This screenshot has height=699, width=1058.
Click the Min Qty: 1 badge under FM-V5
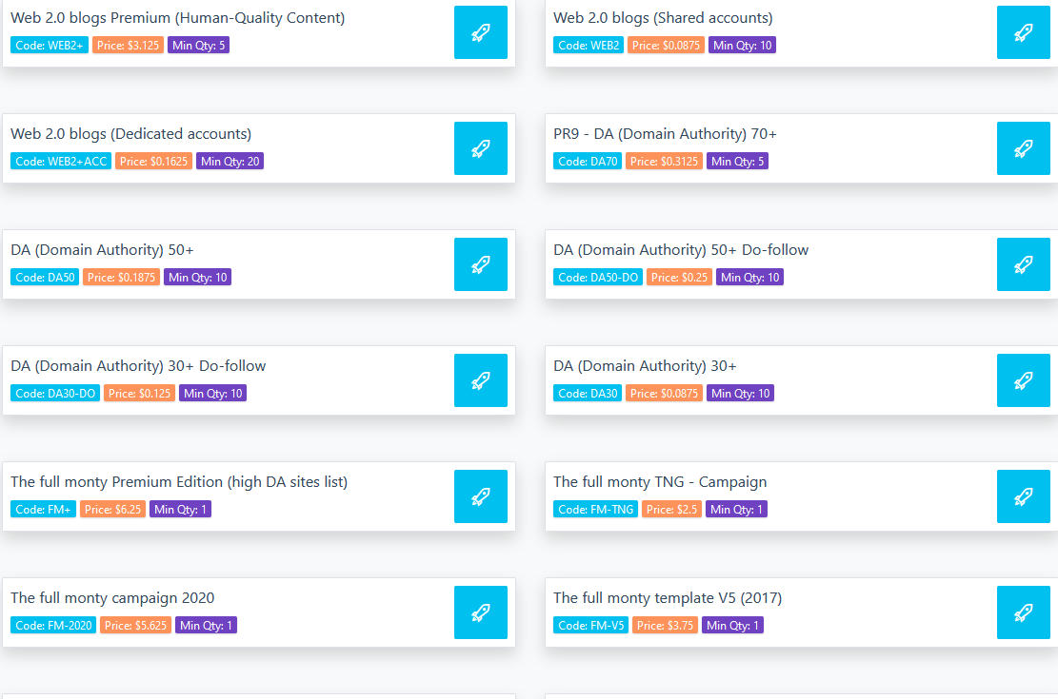732,625
